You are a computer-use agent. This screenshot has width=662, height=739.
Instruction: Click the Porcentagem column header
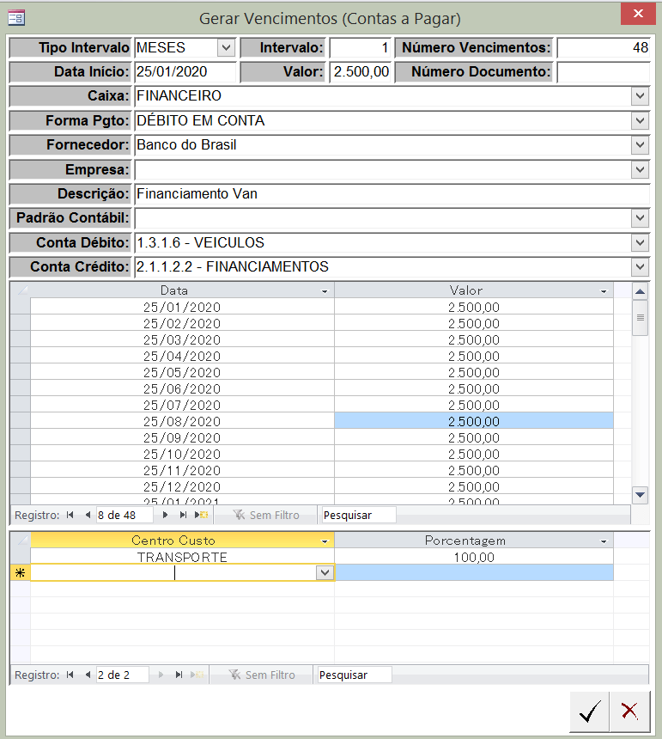(x=465, y=541)
